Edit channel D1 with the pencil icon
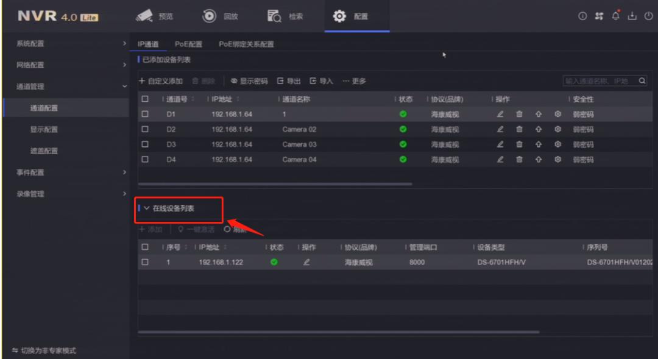The width and height of the screenshot is (658, 359). tap(500, 113)
